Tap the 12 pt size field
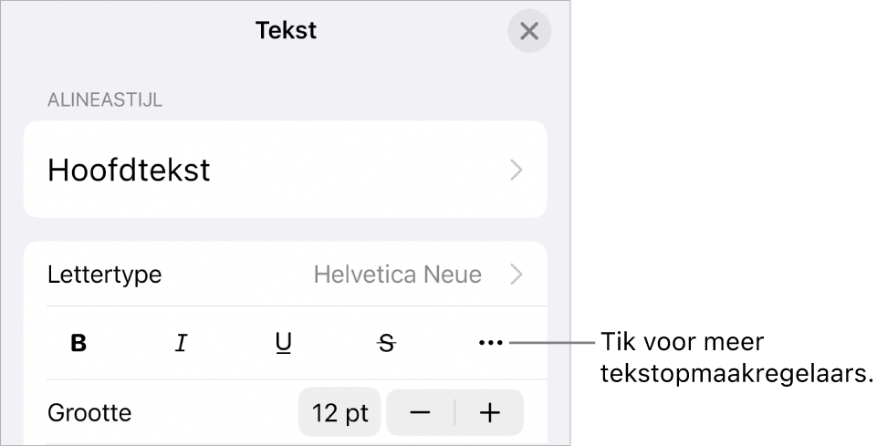Screen dimensions: 877x446 point(340,412)
